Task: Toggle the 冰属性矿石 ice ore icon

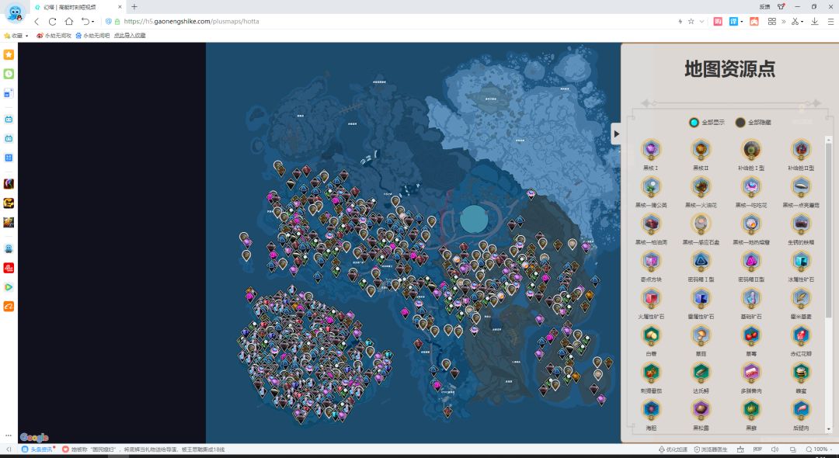Action: (801, 261)
